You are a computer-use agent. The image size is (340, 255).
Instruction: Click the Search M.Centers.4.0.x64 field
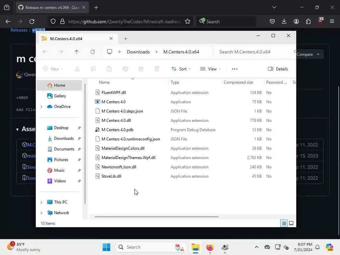coord(255,52)
